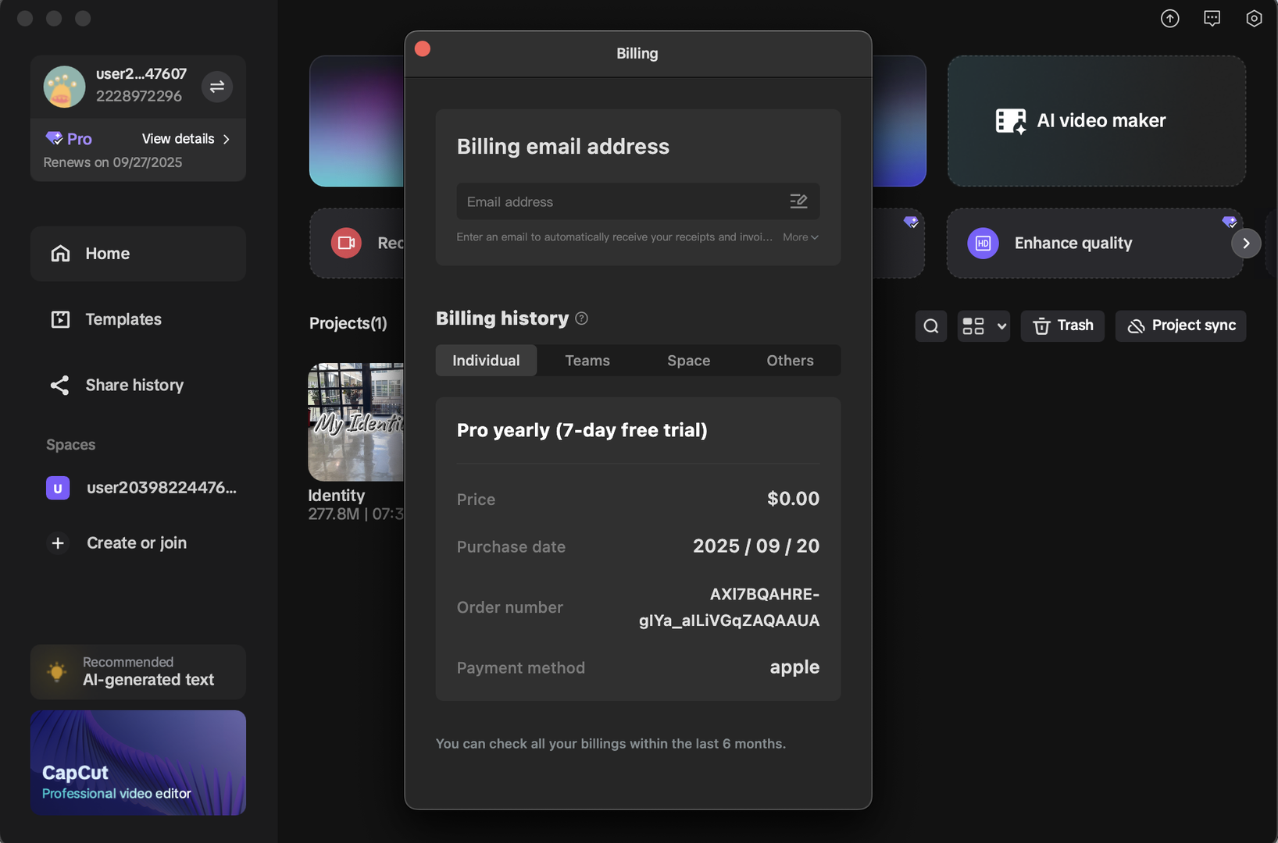
Task: Click the Projects(1) heading
Action: pyautogui.click(x=348, y=323)
